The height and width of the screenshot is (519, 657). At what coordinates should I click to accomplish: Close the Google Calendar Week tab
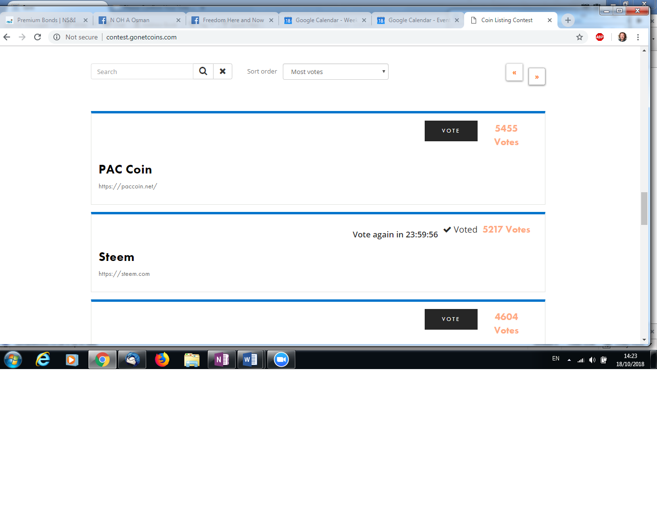point(364,20)
